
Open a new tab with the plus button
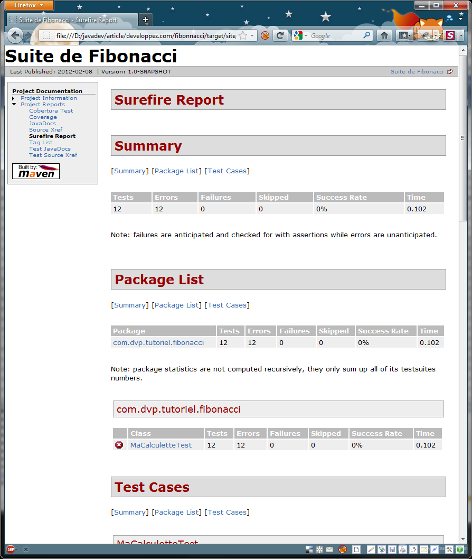tap(146, 20)
